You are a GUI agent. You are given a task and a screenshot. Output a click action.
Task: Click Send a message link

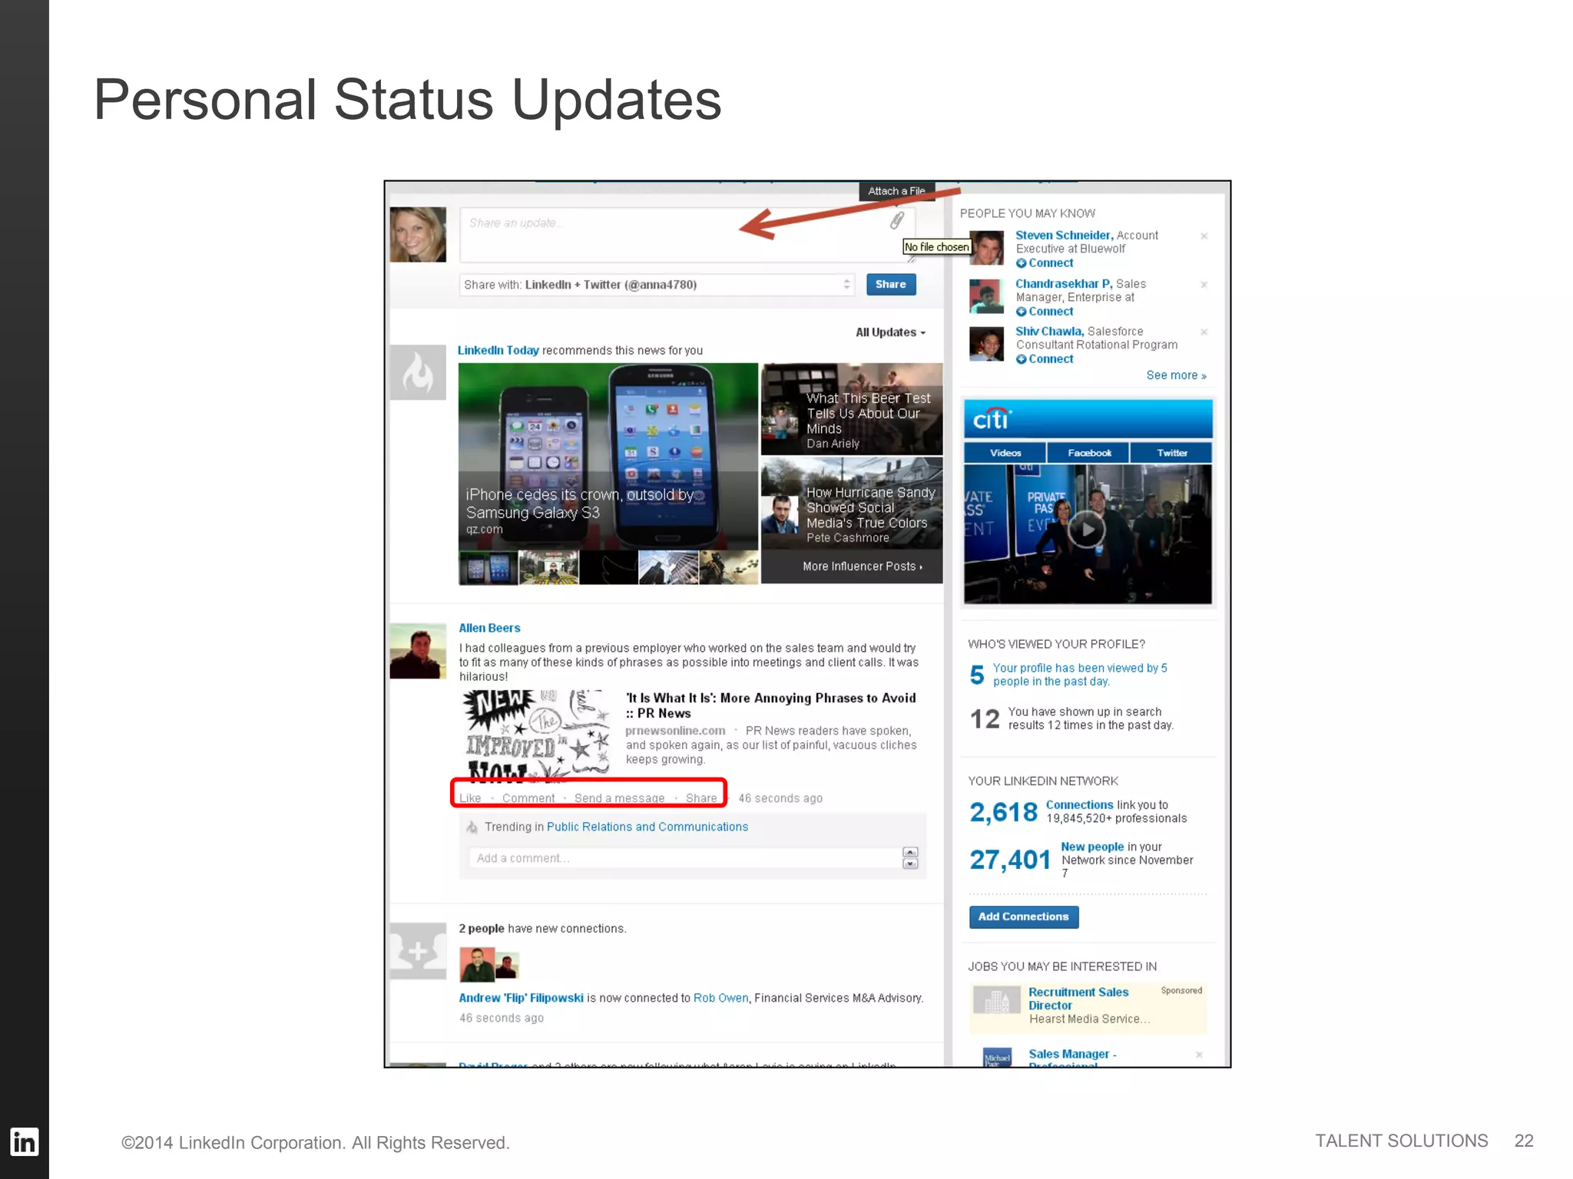[x=619, y=798]
